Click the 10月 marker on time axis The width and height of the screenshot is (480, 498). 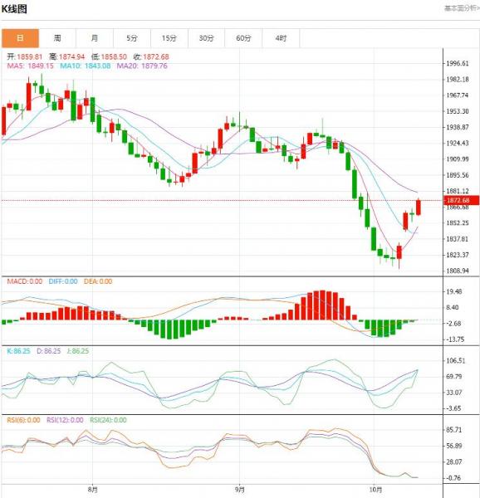[375, 490]
